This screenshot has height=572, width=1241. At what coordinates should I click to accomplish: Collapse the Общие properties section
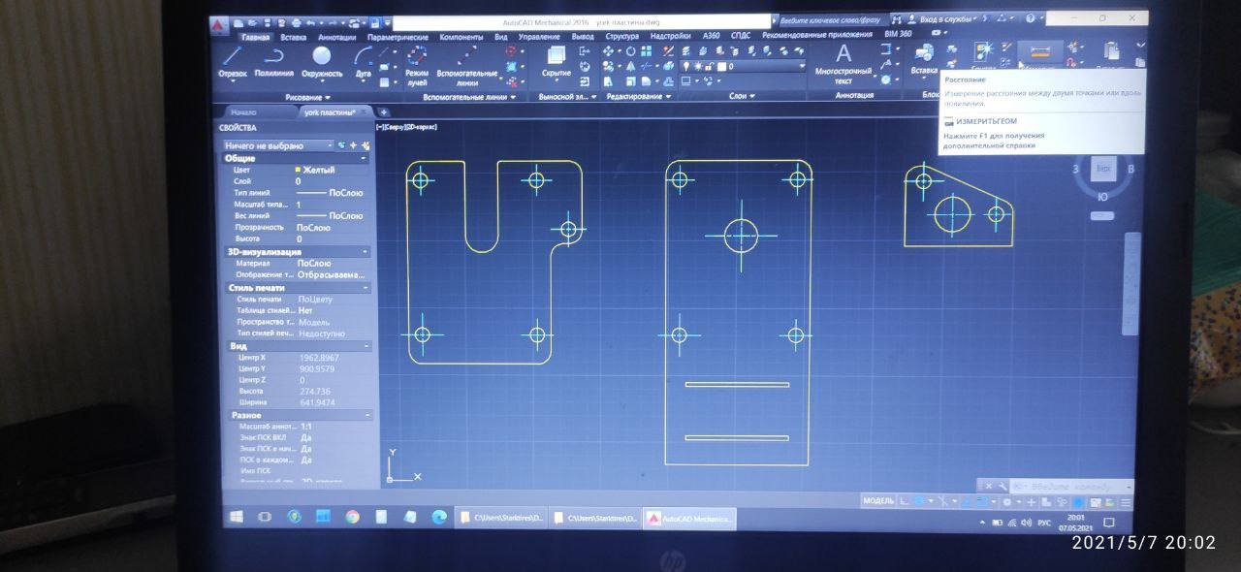[x=365, y=158]
